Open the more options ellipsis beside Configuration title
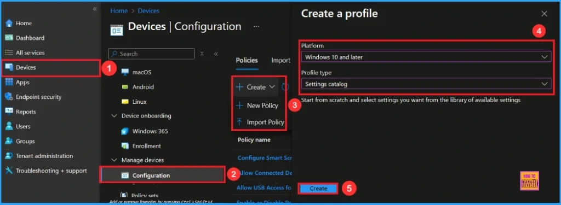Viewport: 561px width, 205px height. tap(256, 27)
